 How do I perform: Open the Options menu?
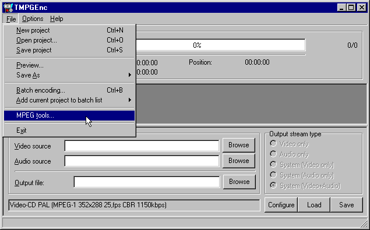coord(33,19)
